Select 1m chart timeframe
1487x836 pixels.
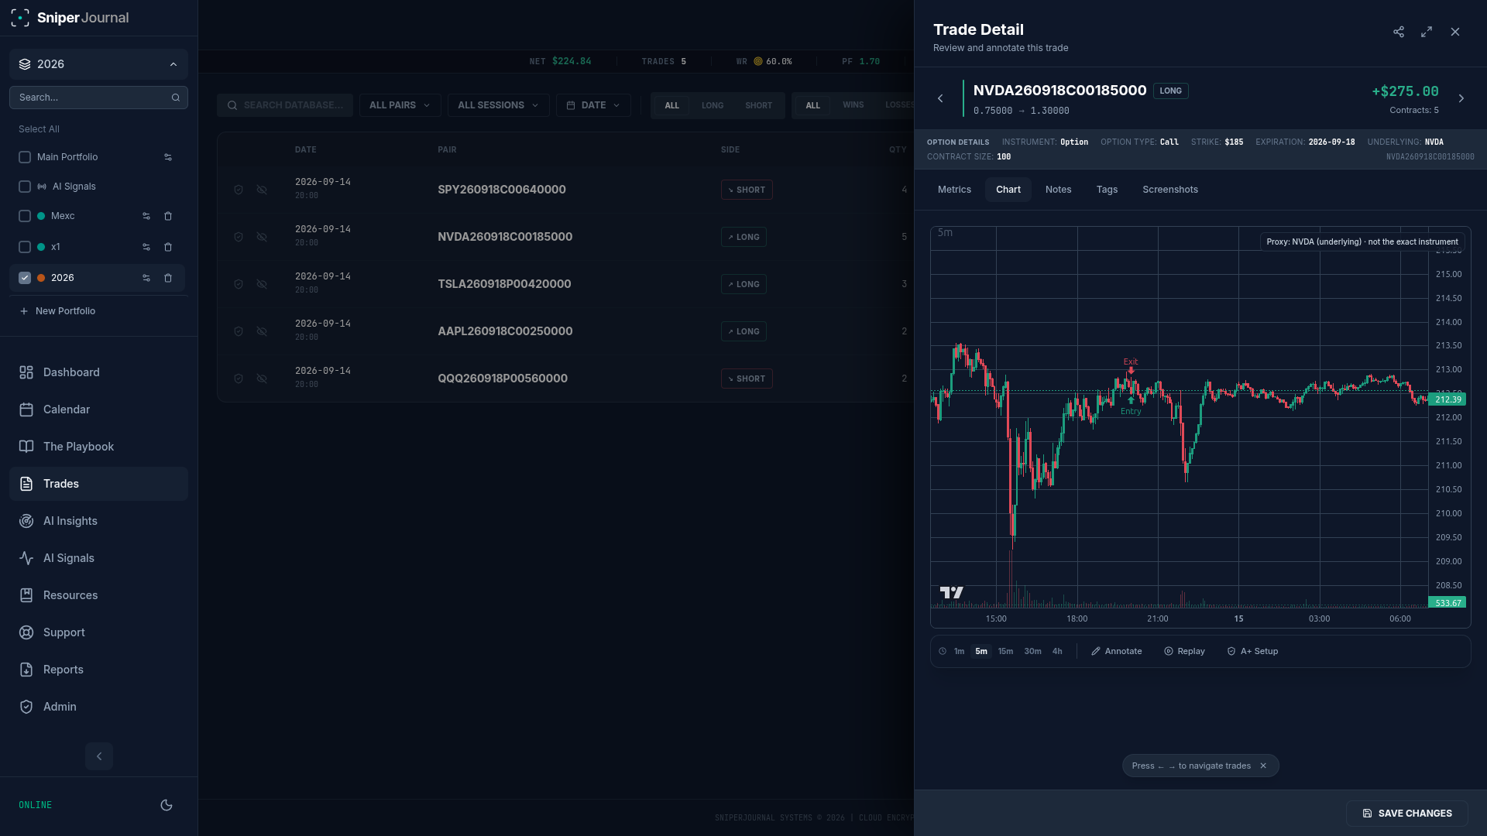coord(959,652)
